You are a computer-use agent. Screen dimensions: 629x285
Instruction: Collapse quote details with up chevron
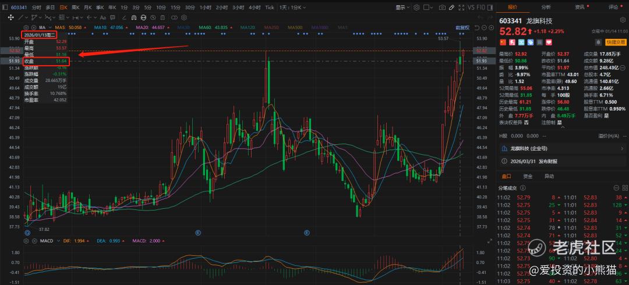pyautogui.click(x=563, y=127)
